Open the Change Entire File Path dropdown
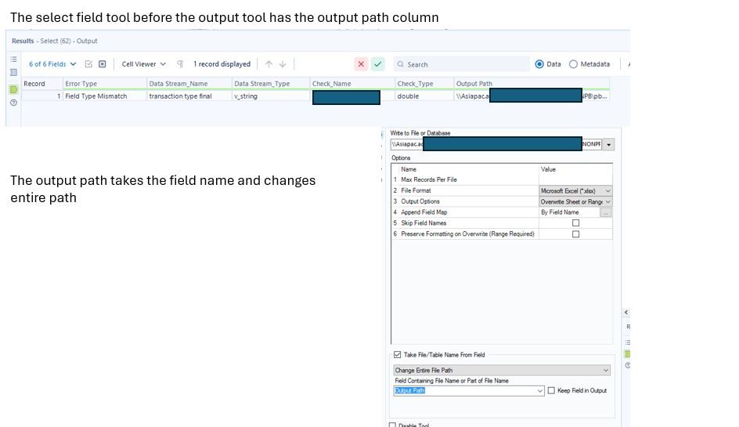The height and width of the screenshot is (427, 739). (502, 371)
